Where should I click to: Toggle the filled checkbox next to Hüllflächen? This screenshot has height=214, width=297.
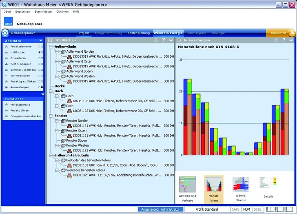(x=39, y=53)
